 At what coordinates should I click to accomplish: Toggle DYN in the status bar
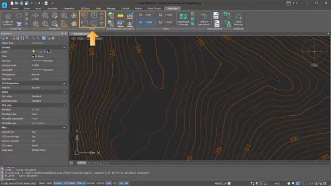tap(109, 183)
